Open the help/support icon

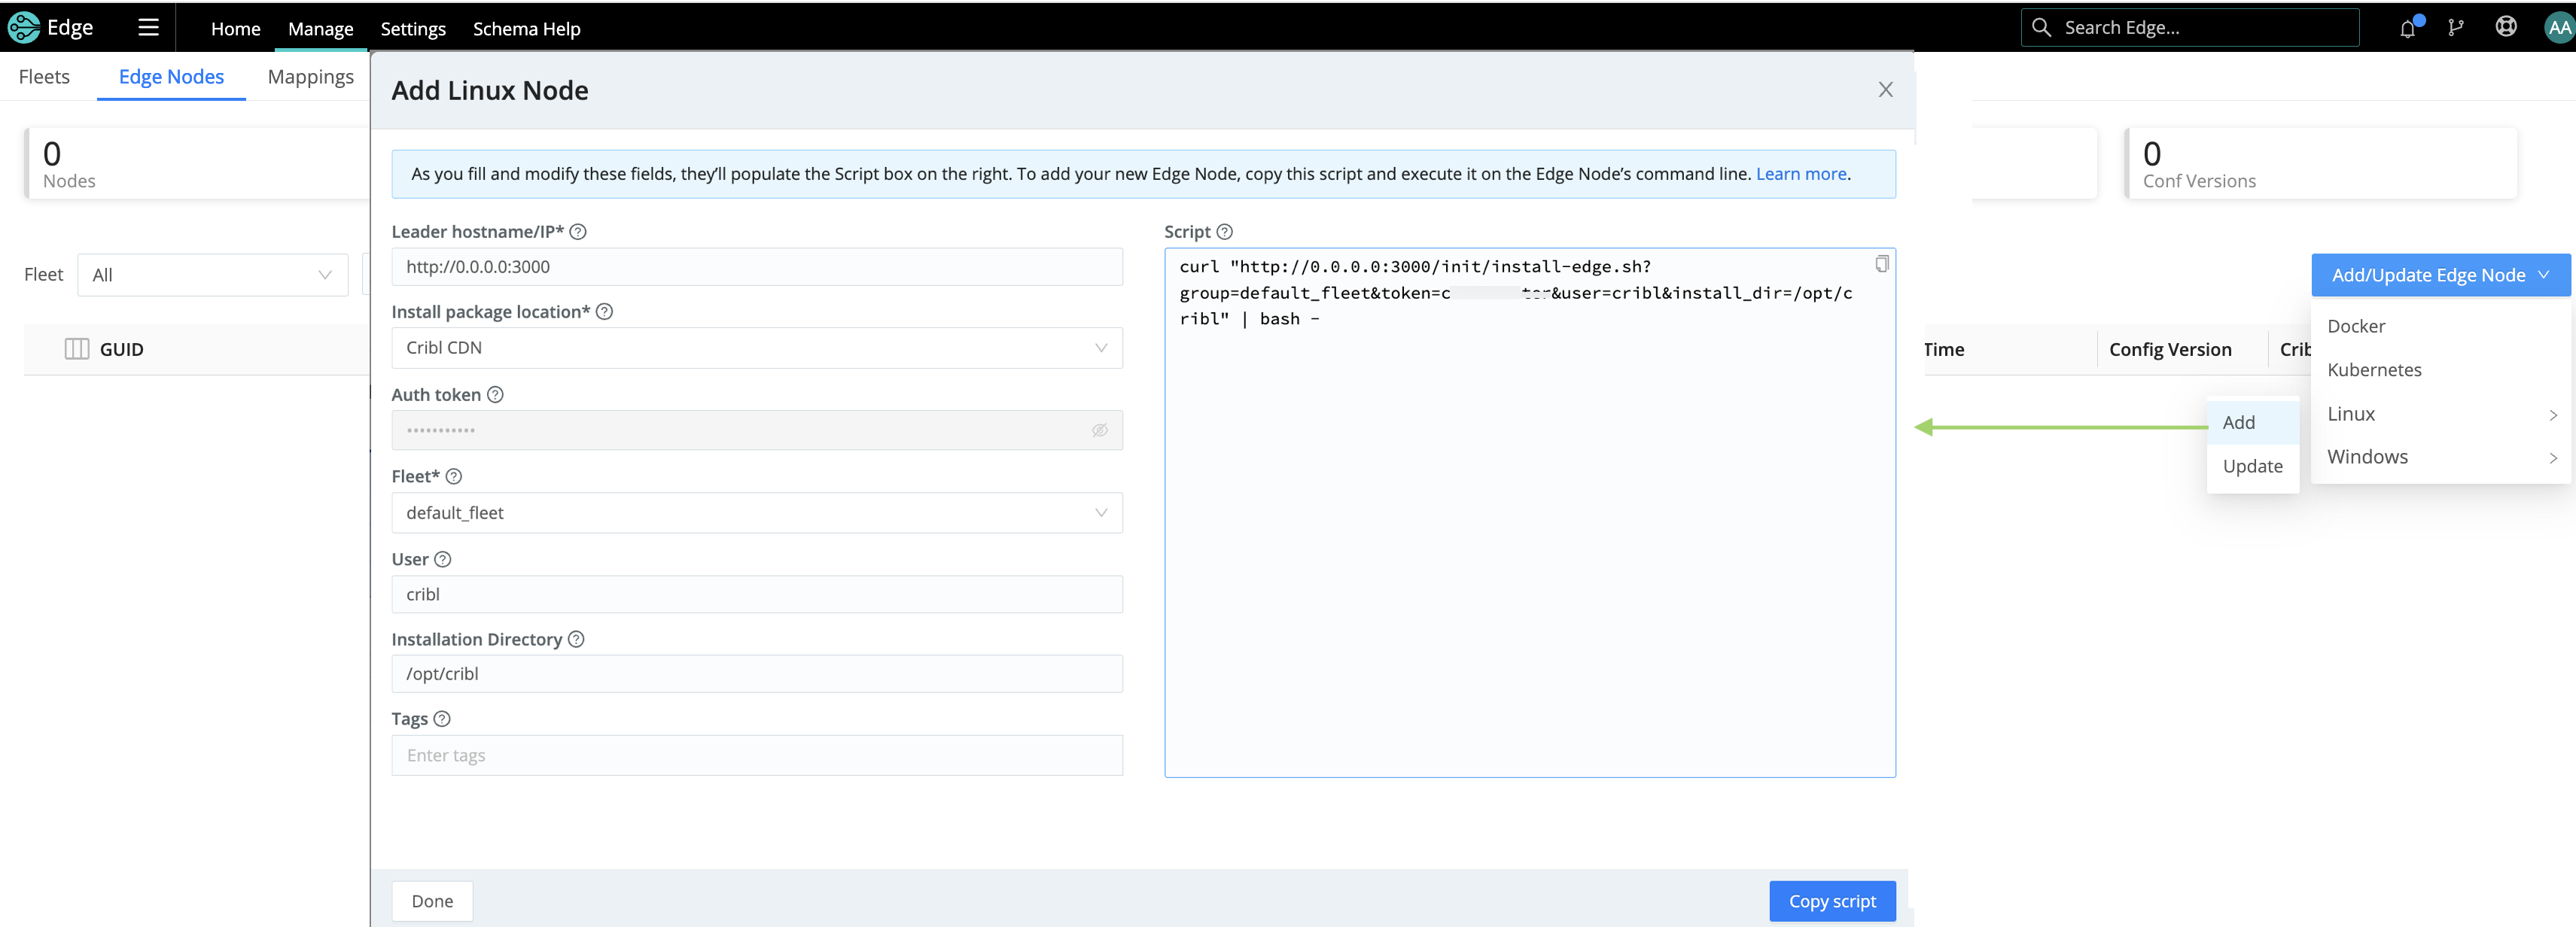2506,27
